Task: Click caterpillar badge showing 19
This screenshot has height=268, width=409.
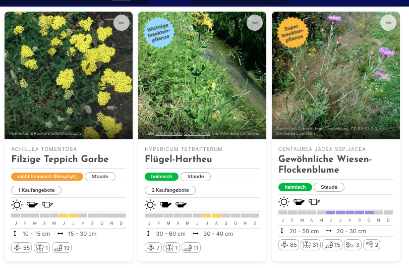Action: pyautogui.click(x=62, y=248)
